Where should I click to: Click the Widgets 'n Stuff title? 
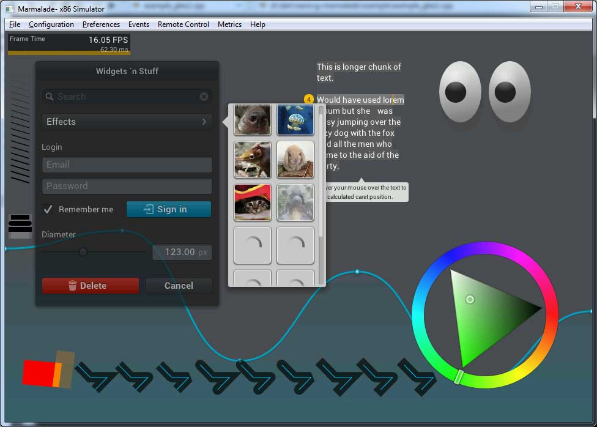click(127, 71)
